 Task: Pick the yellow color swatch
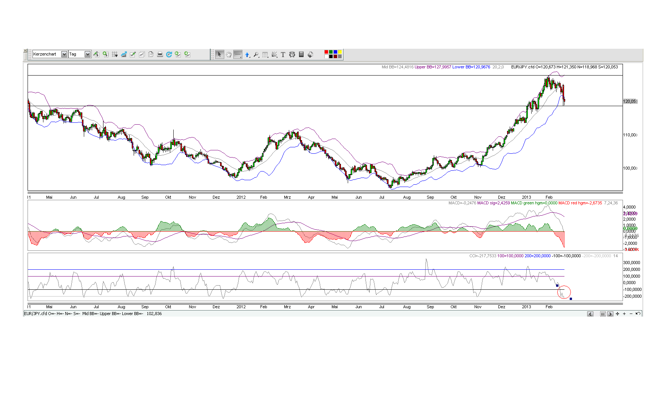pos(340,52)
